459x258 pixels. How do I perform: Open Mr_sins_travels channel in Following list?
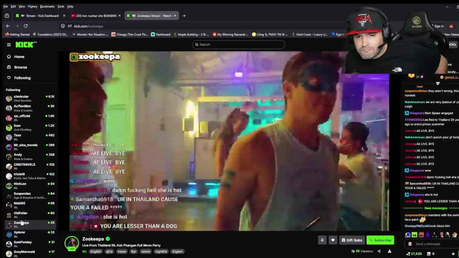(x=30, y=147)
